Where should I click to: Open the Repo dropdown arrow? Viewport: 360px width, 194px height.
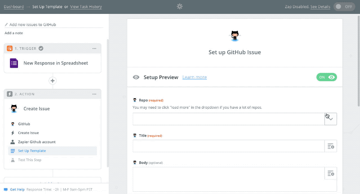click(331, 119)
